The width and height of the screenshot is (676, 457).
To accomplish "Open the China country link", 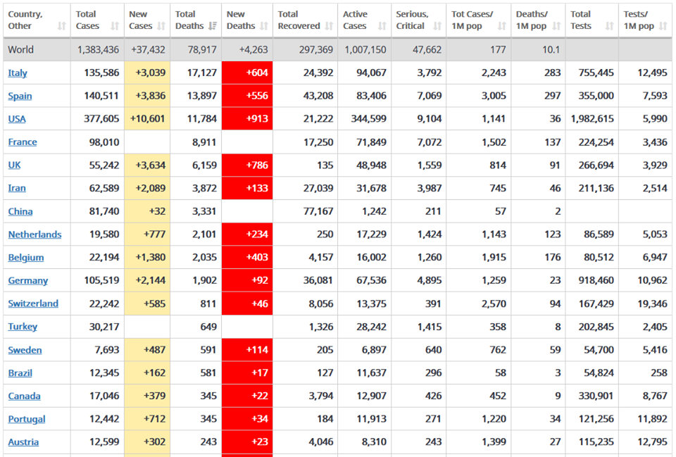I will point(20,212).
